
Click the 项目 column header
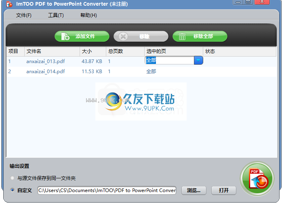(x=15, y=51)
